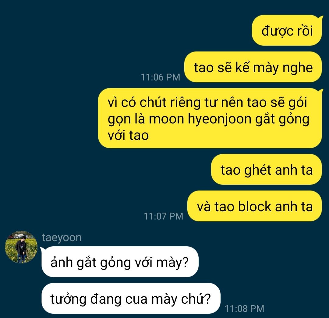Click the 11:08 PM timestamp
Viewport: 329px width, 318px height.
tap(244, 309)
